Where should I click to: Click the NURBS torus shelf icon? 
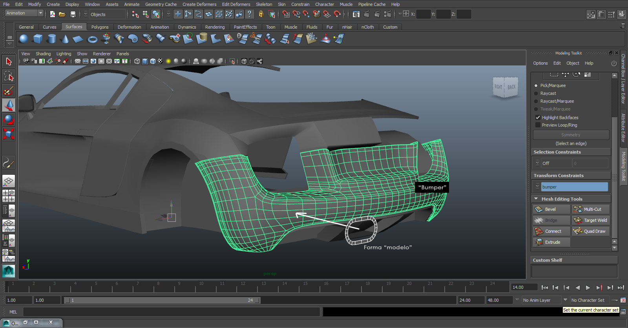point(92,39)
